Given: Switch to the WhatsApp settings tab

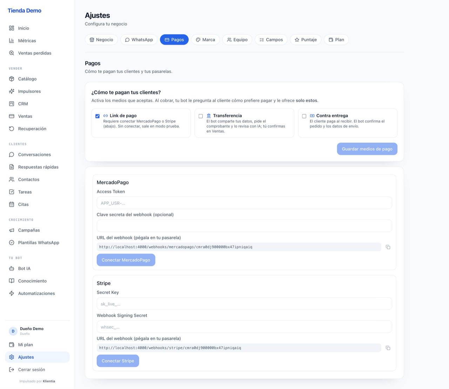Looking at the screenshot, I should 139,40.
